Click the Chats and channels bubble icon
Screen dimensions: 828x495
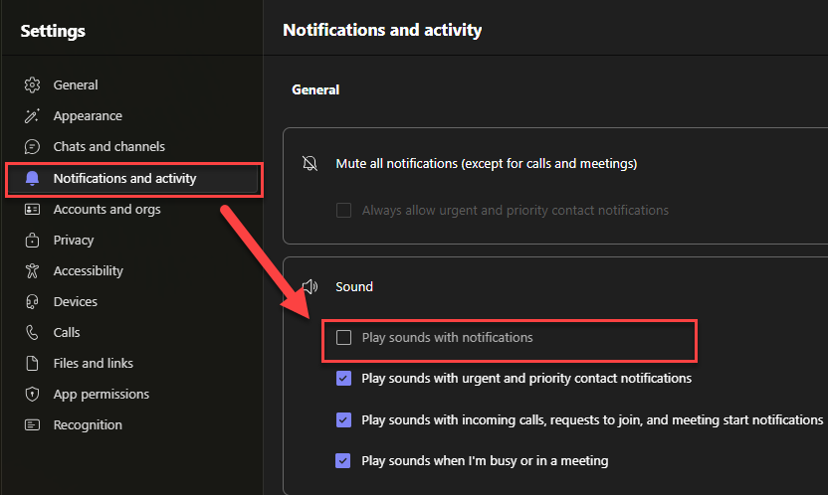coord(33,147)
